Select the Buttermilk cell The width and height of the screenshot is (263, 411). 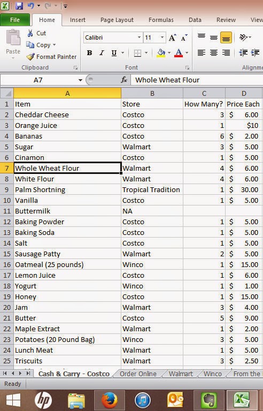67,211
